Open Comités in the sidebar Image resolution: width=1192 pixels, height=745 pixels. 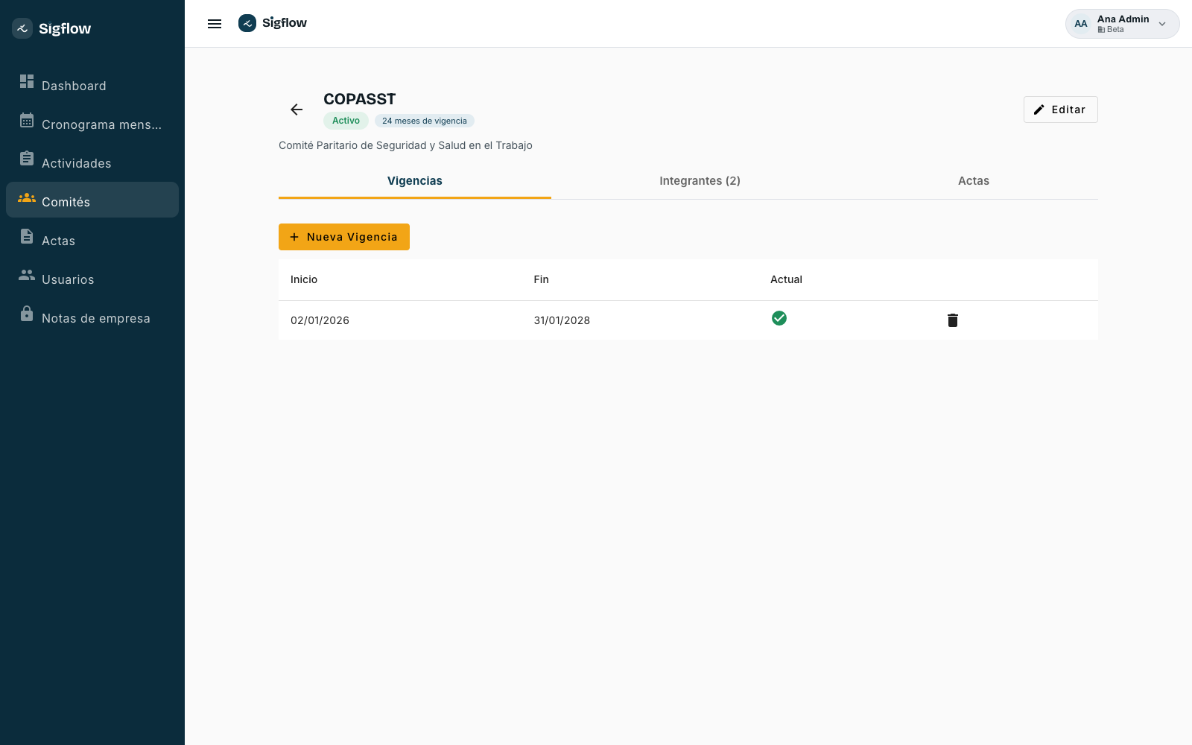92,200
